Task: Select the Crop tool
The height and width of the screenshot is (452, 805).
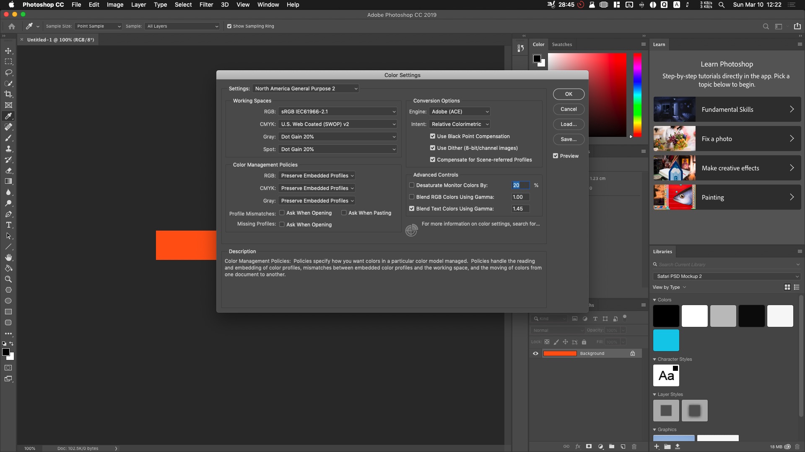Action: pyautogui.click(x=8, y=94)
